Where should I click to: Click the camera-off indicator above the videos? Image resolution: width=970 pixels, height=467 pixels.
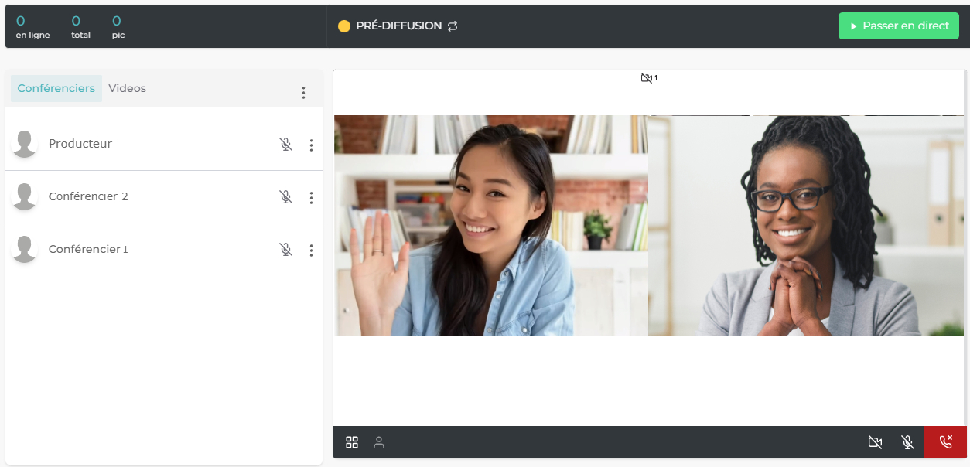(649, 78)
